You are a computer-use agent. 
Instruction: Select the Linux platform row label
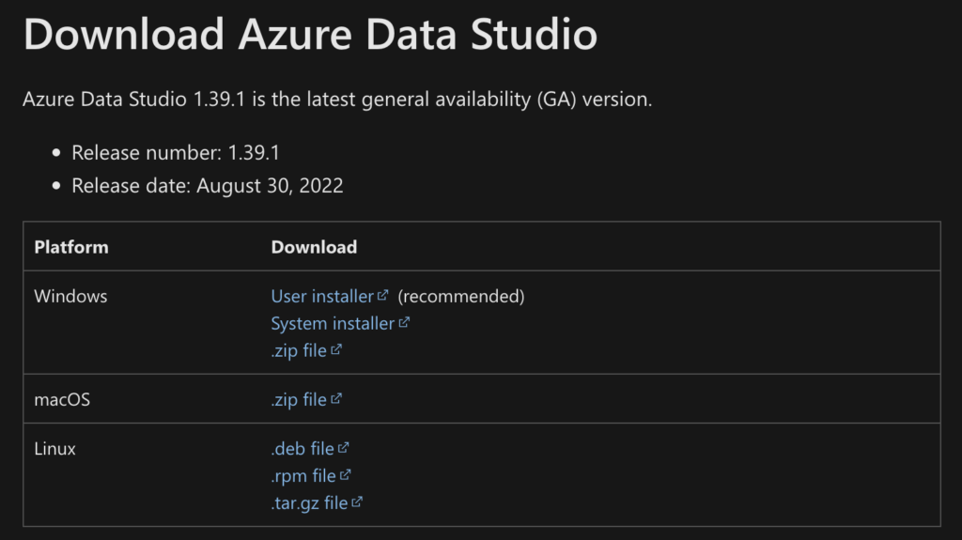tap(54, 449)
